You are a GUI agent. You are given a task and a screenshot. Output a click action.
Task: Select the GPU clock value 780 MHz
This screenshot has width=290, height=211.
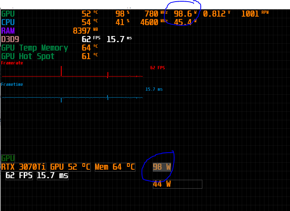pos(156,14)
